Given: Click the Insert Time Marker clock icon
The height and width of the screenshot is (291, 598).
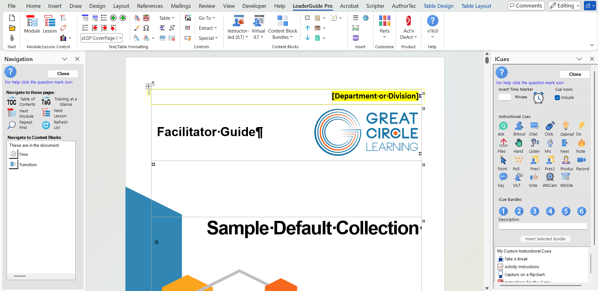Looking at the screenshot, I should 538,98.
